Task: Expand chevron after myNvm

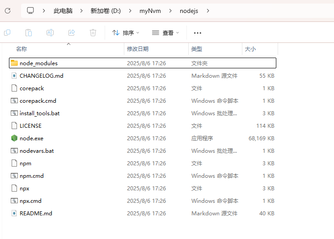Action: pos(170,11)
